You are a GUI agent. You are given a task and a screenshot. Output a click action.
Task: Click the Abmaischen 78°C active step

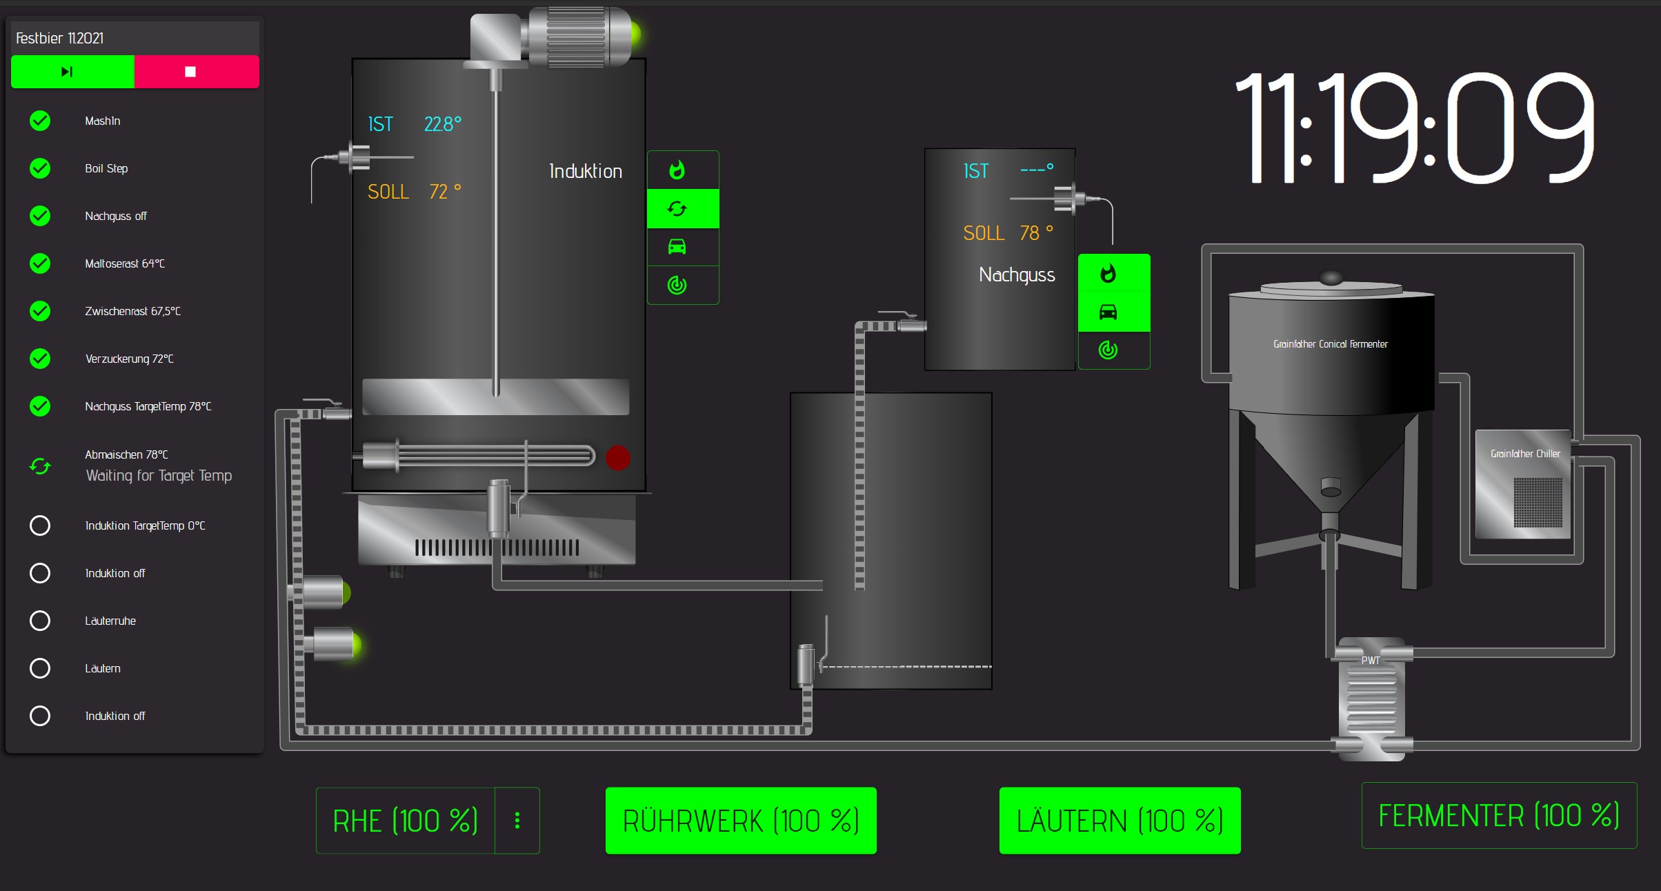click(x=126, y=454)
